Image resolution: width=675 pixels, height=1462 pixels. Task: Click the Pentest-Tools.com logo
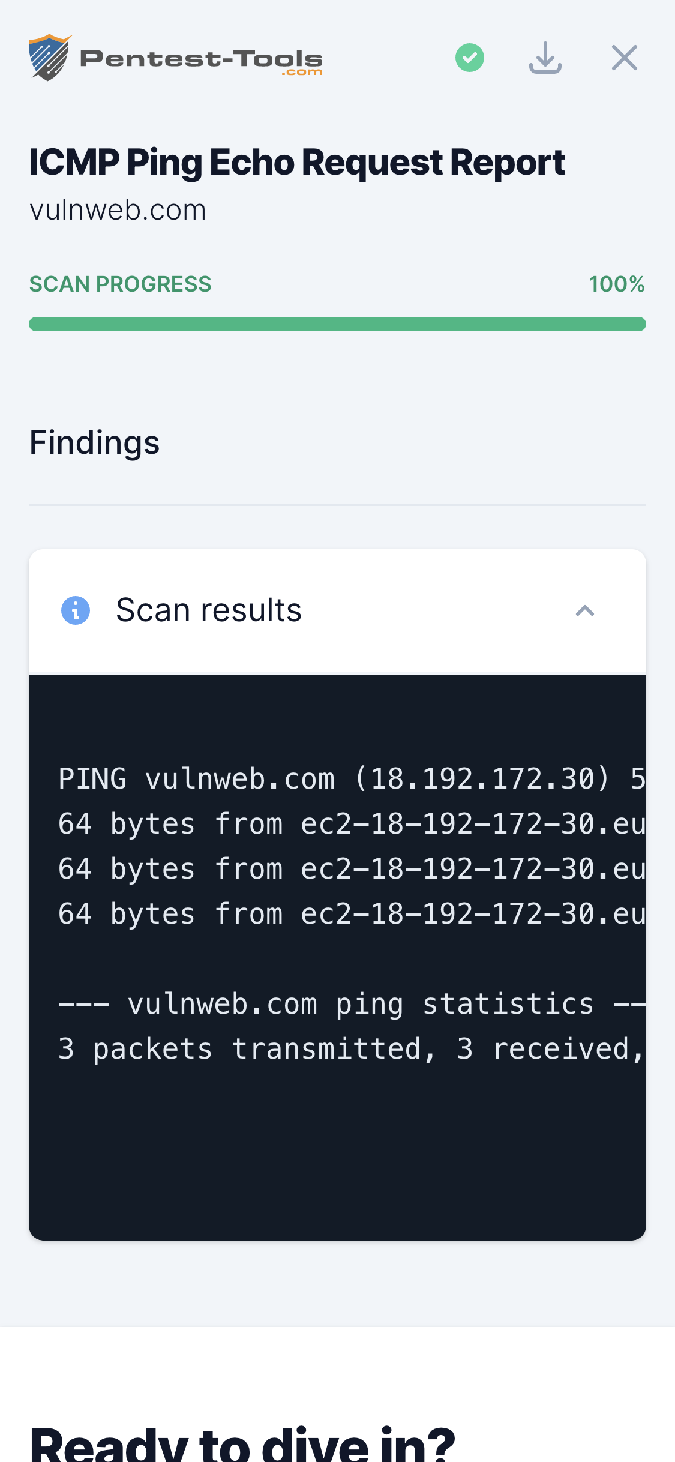pyautogui.click(x=176, y=57)
